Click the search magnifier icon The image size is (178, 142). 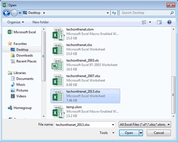click(x=172, y=13)
